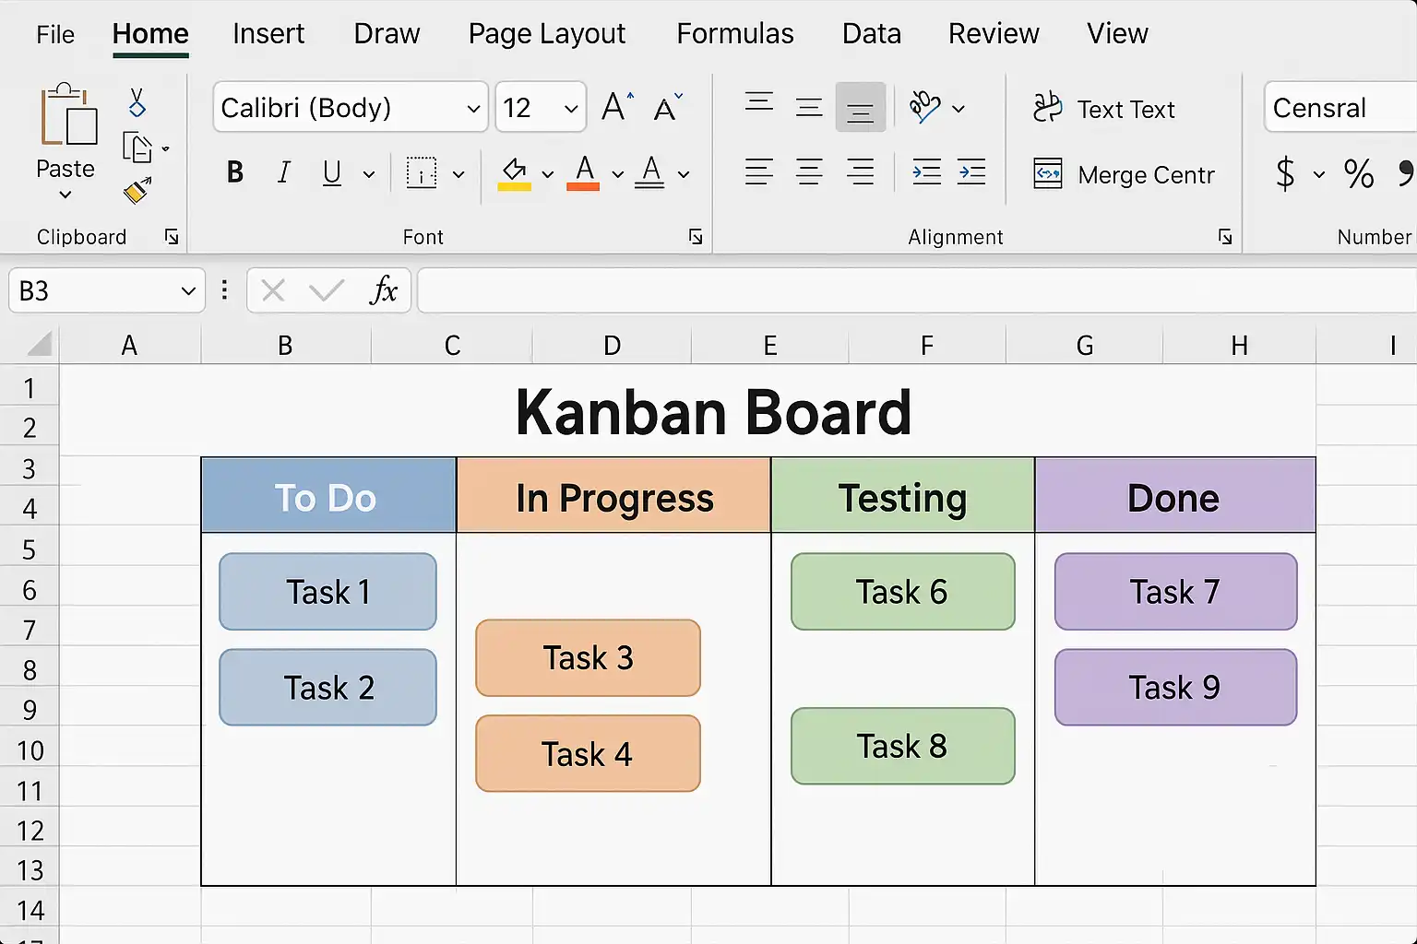Click the Text Text wrap button
The height and width of the screenshot is (944, 1417).
tap(1104, 109)
